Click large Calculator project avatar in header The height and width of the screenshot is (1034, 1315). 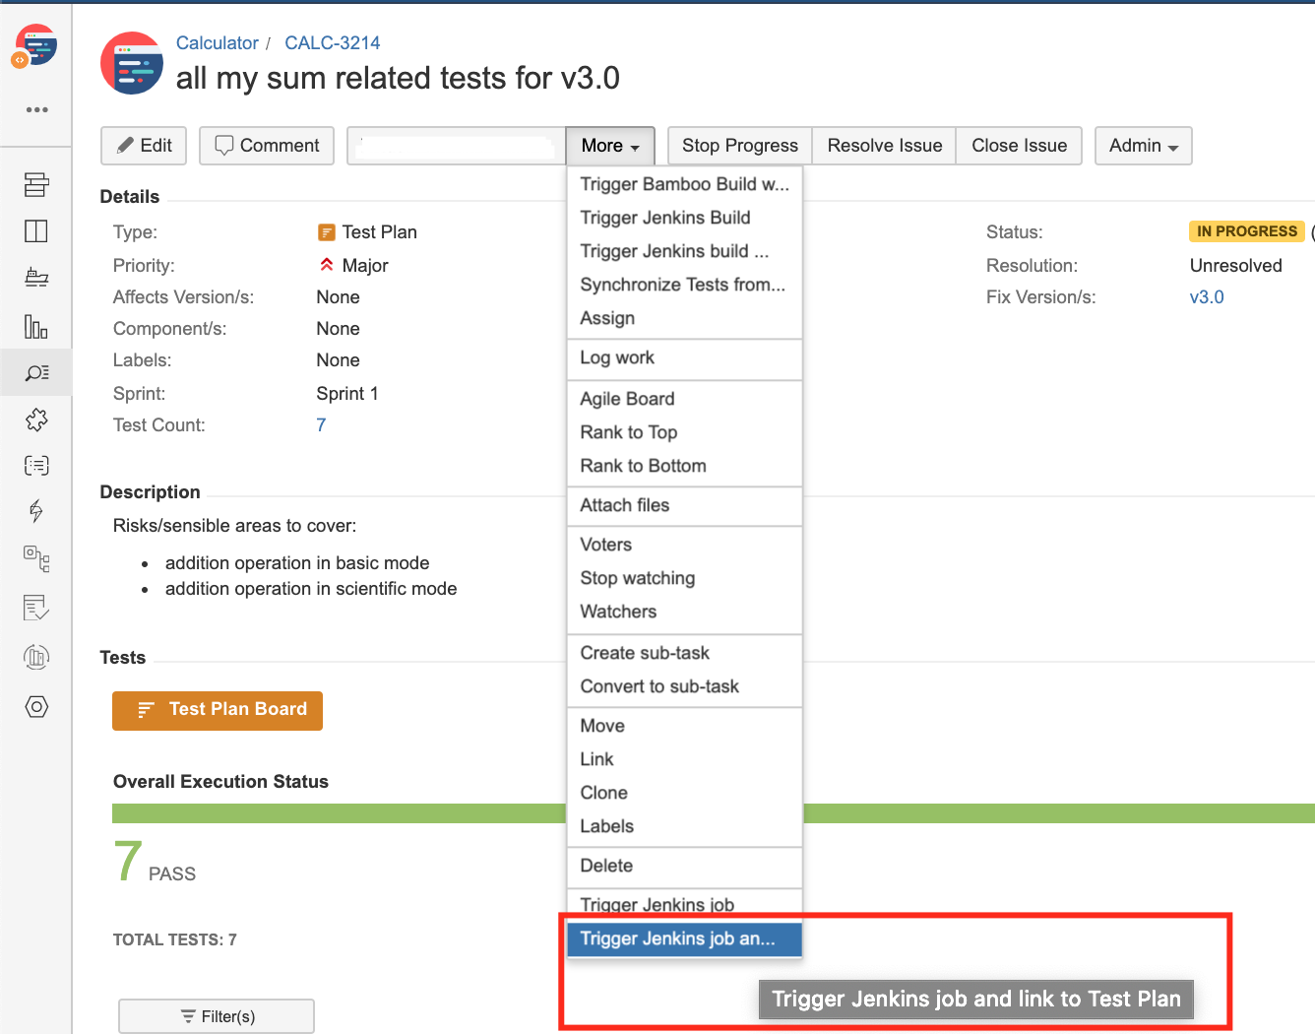(132, 63)
